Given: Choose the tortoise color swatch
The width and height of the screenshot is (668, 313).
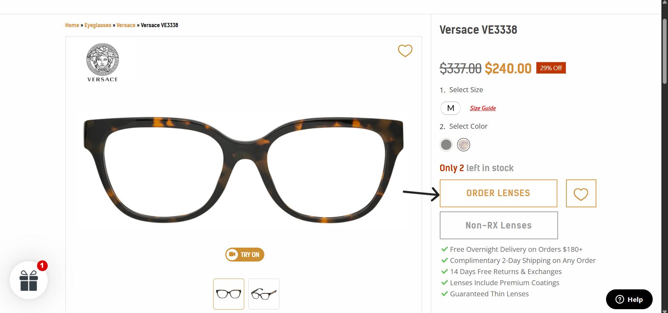Looking at the screenshot, I should (463, 145).
